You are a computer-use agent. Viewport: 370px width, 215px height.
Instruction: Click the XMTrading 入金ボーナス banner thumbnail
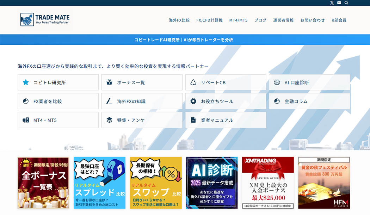point(268,183)
